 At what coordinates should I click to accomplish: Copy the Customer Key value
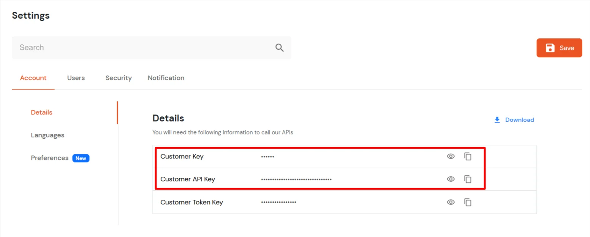tap(468, 156)
